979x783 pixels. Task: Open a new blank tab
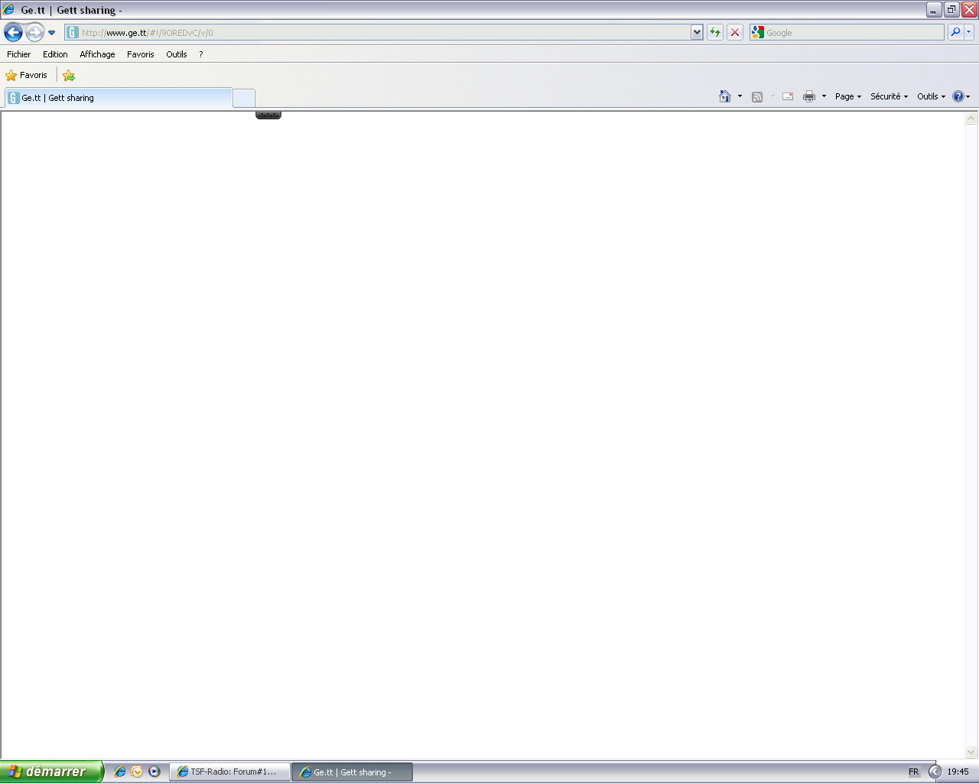(x=243, y=98)
